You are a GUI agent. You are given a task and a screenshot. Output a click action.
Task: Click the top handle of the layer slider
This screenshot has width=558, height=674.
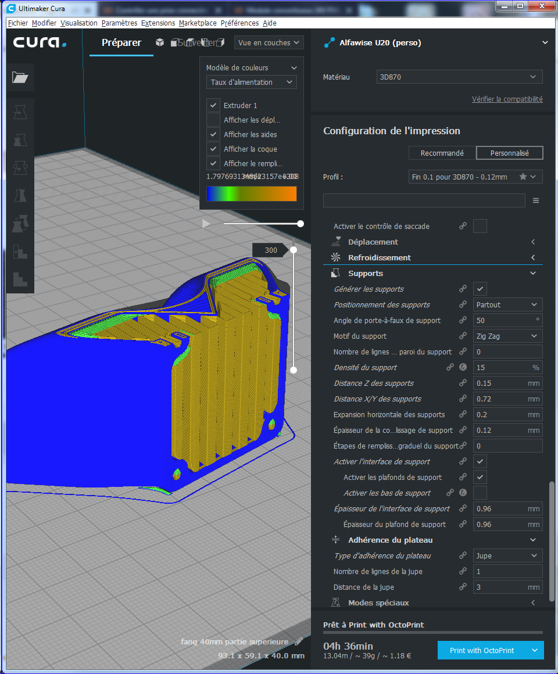pos(294,250)
